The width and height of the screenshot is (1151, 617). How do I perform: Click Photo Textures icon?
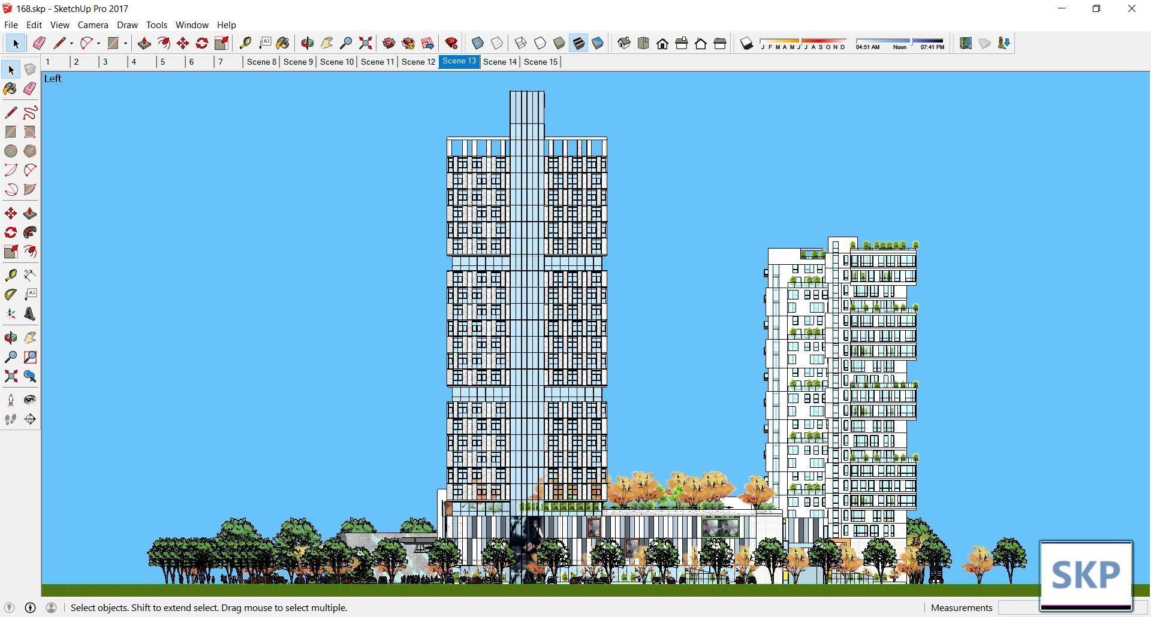click(x=1004, y=43)
